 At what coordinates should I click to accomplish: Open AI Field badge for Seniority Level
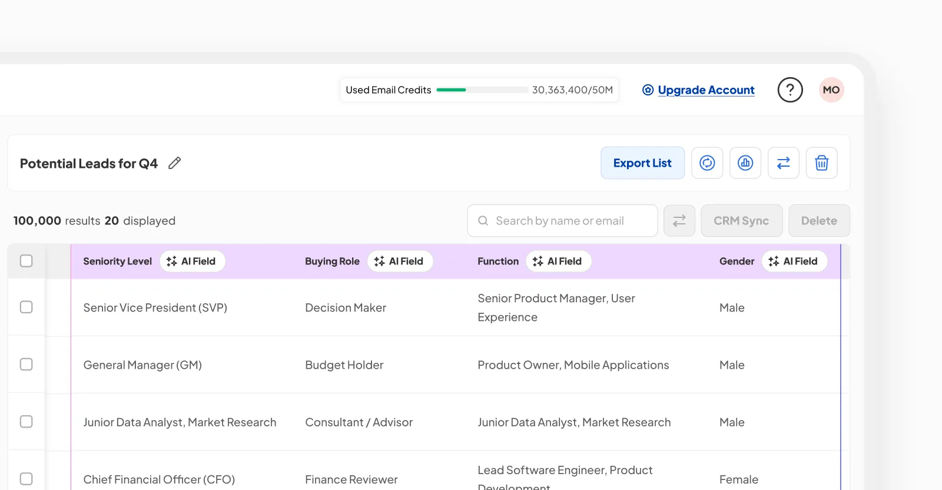pos(192,261)
